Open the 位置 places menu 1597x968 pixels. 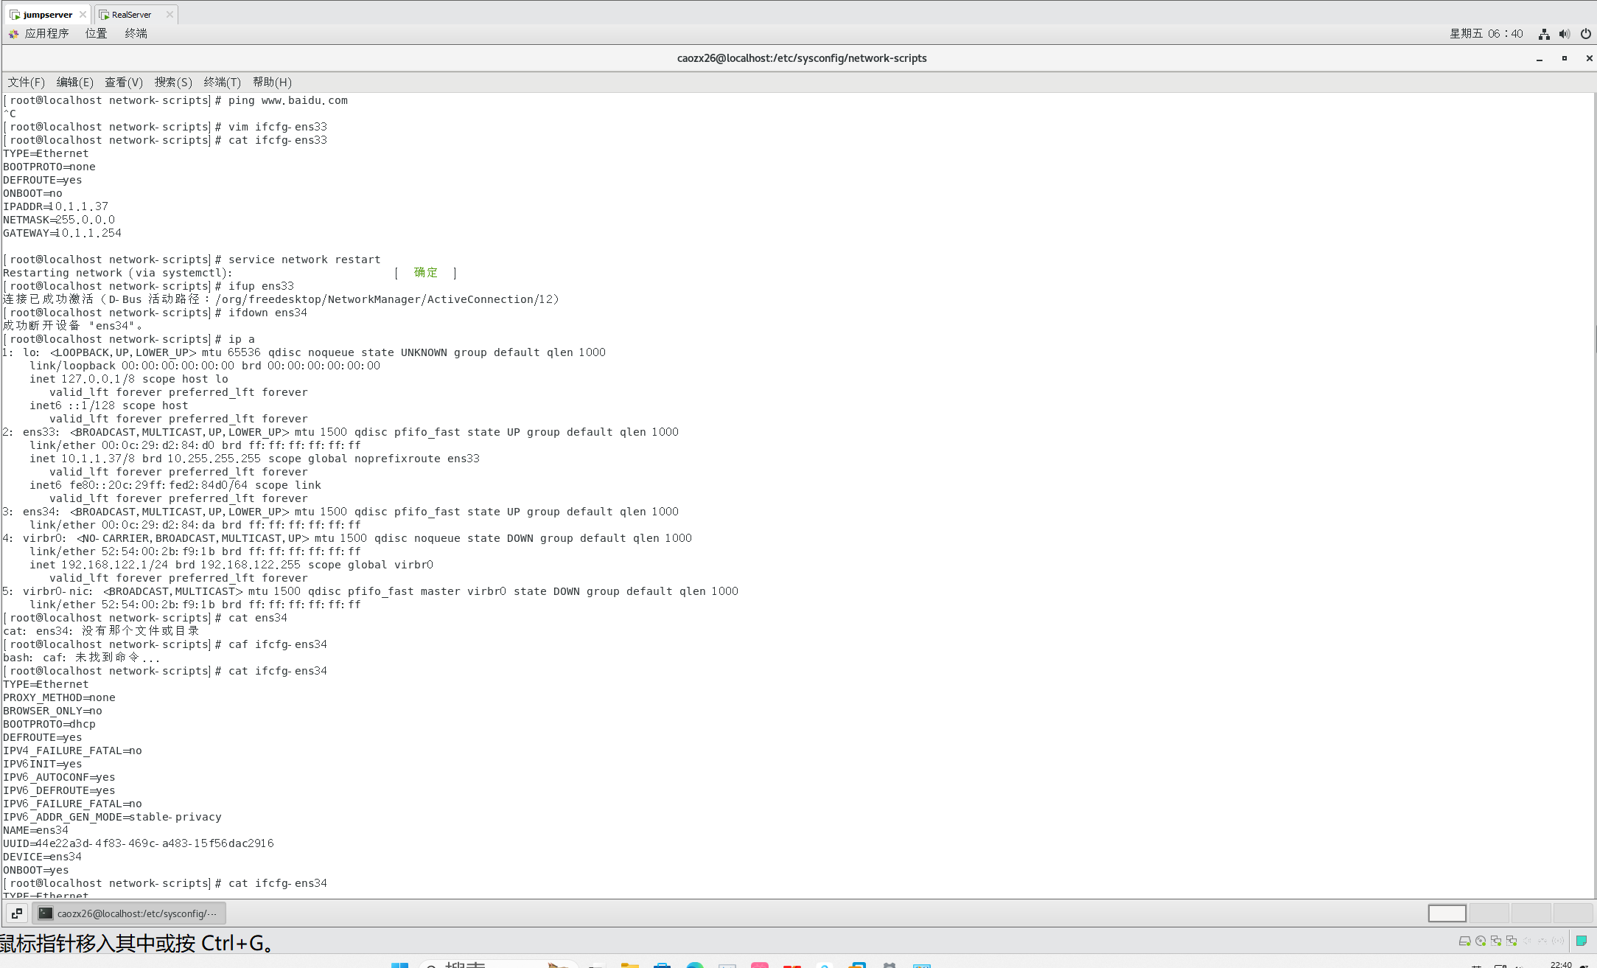point(96,34)
